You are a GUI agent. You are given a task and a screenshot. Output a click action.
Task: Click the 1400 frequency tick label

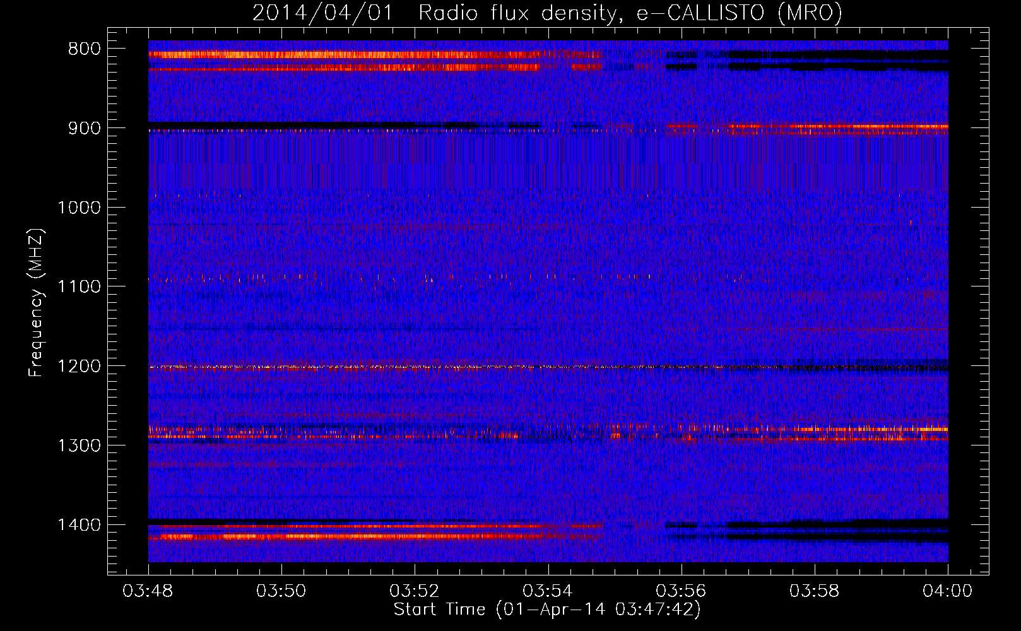click(x=79, y=526)
